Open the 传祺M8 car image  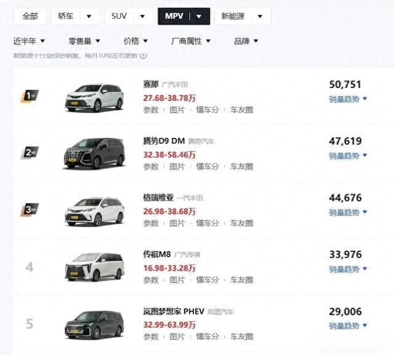[x=94, y=267]
